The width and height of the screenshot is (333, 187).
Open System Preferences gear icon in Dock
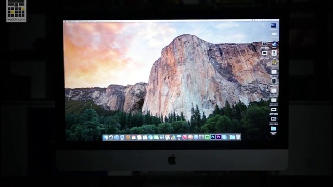pyautogui.click(x=201, y=137)
